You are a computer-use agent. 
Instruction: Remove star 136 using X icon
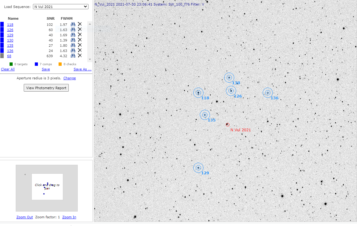click(x=80, y=50)
